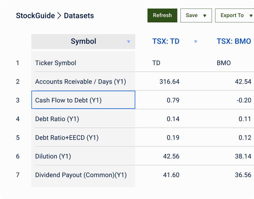Select row number 4
254x199 pixels.
tap(18, 119)
